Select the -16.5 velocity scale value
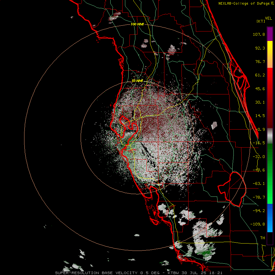The image size is (275, 275). pyautogui.click(x=259, y=143)
